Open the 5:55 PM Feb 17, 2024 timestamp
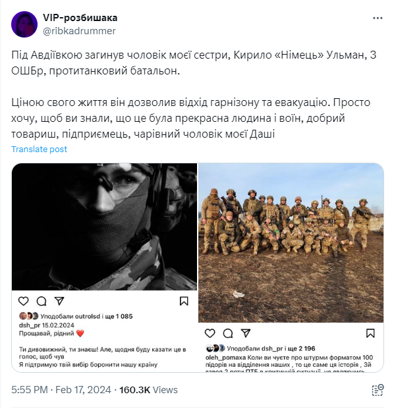 tap(61, 390)
